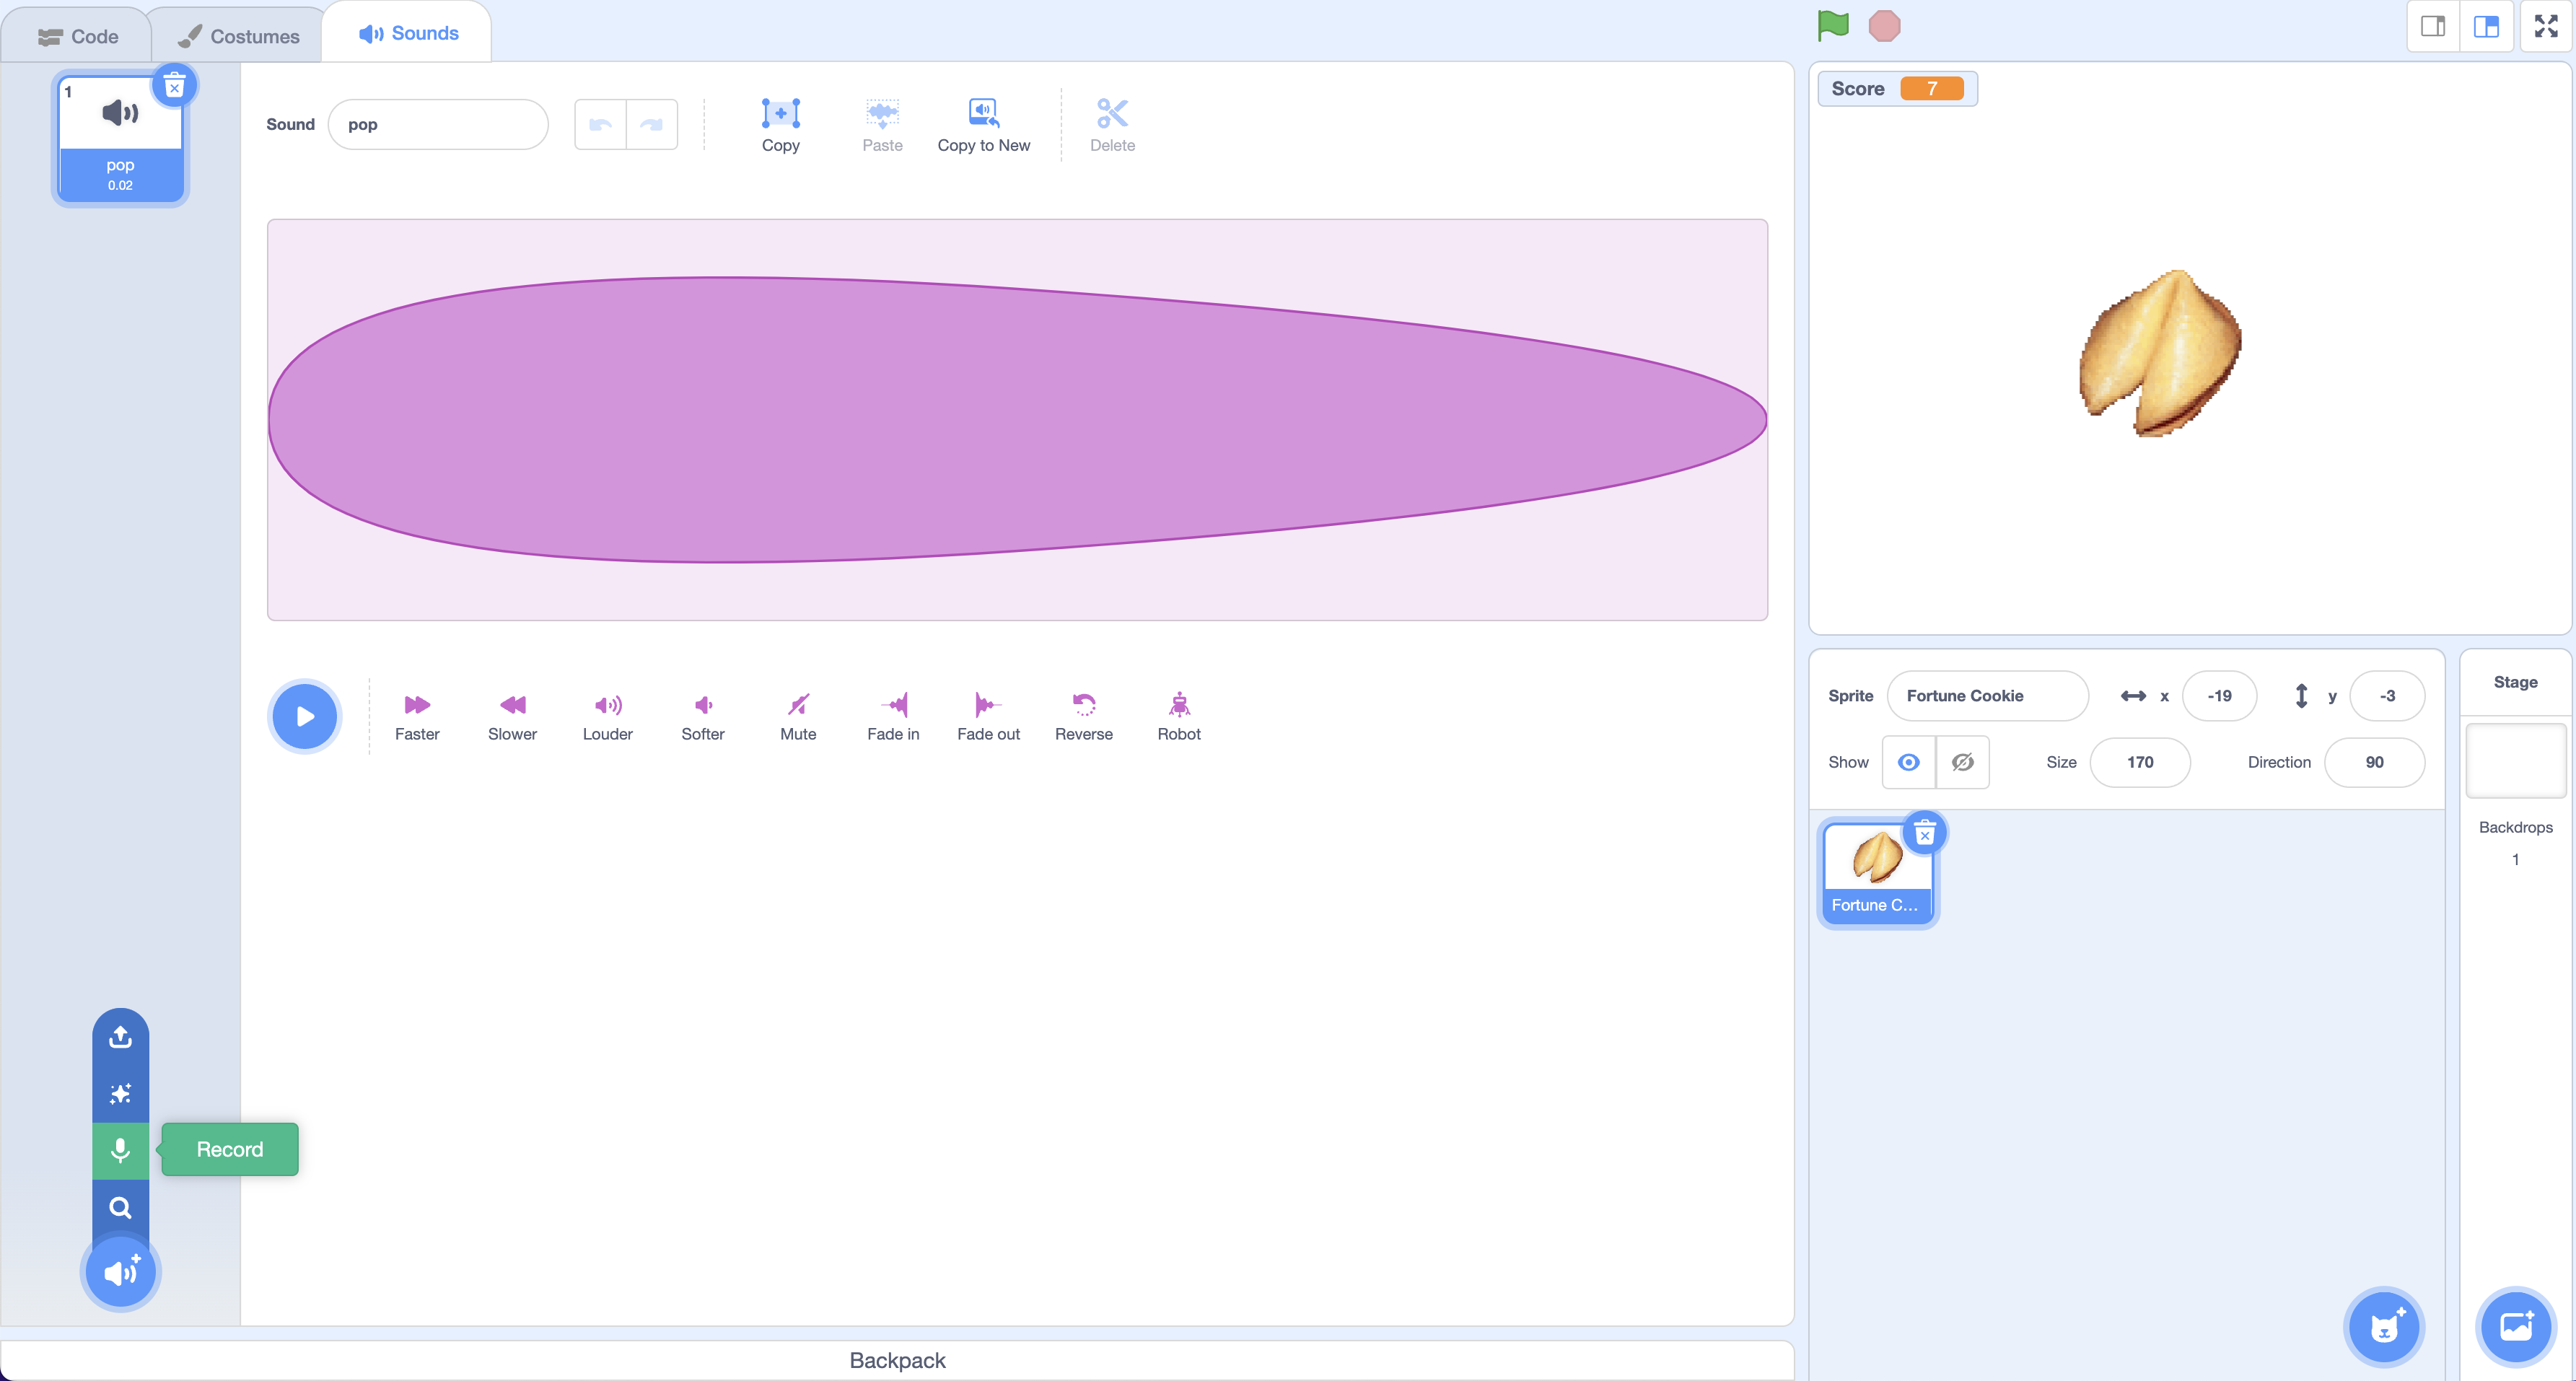
Task: Hide the sprite using crossed-eye toggle
Action: point(1962,762)
